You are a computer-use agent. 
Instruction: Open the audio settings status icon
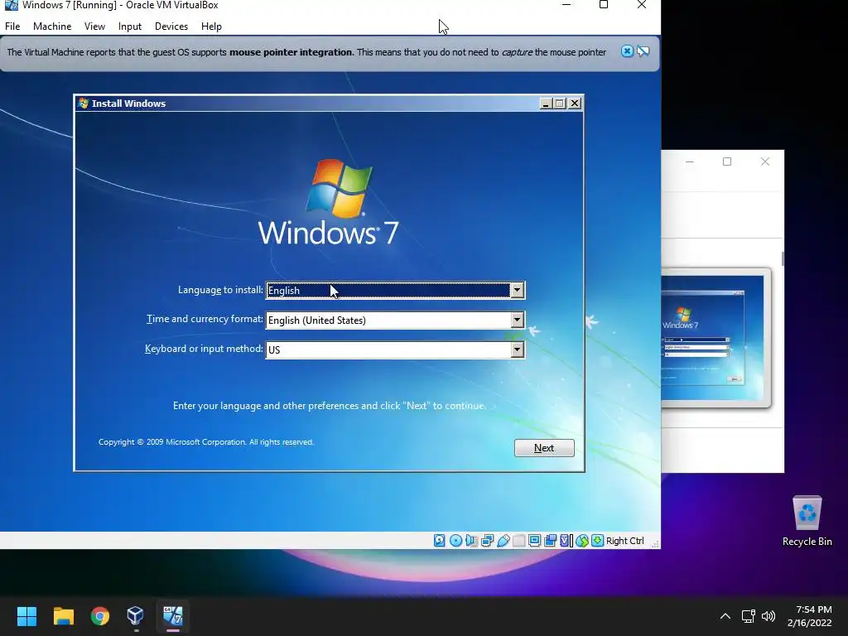(x=471, y=540)
